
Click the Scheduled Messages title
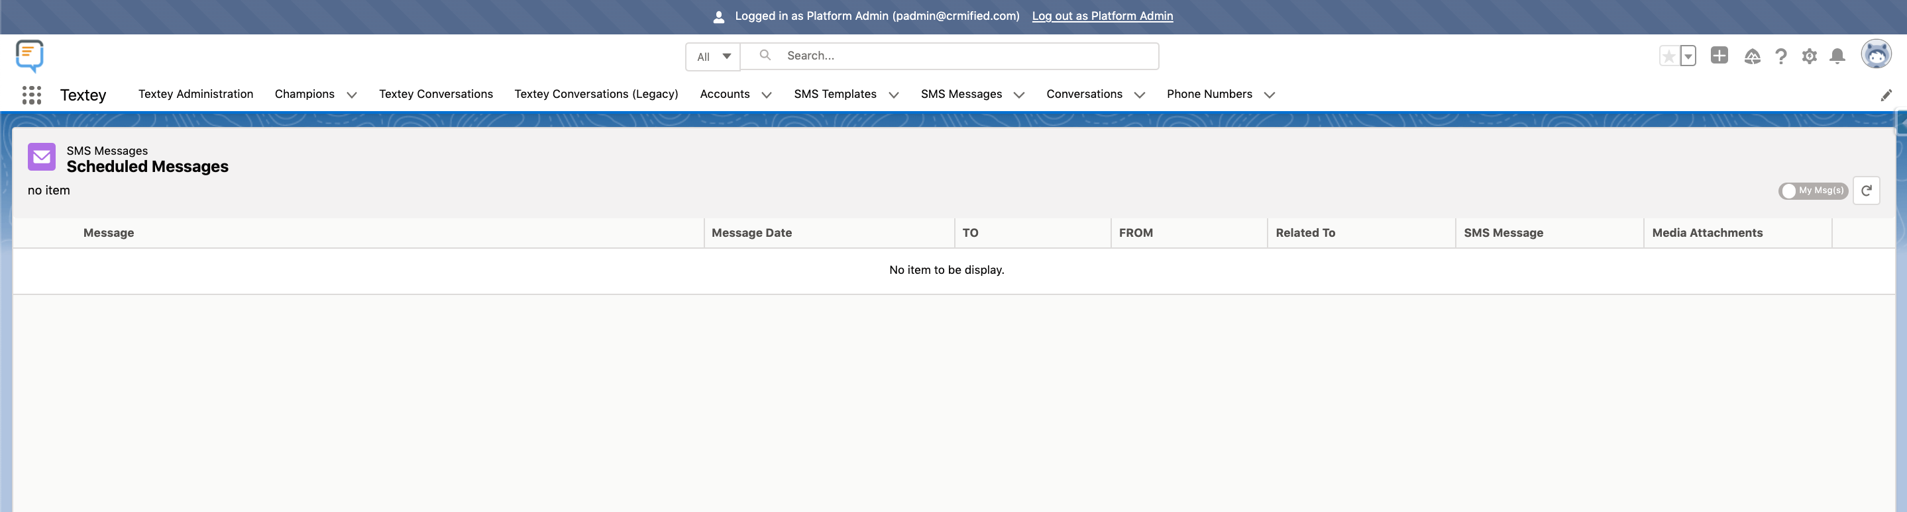[147, 166]
